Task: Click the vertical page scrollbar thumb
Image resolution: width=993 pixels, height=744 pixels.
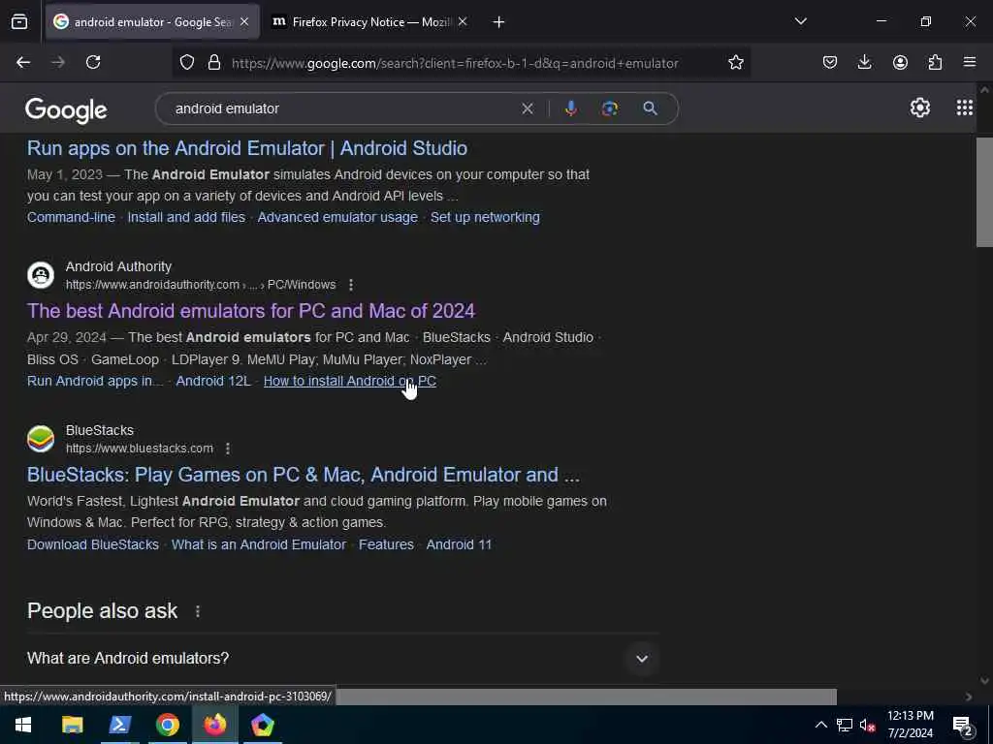Action: coord(984,192)
